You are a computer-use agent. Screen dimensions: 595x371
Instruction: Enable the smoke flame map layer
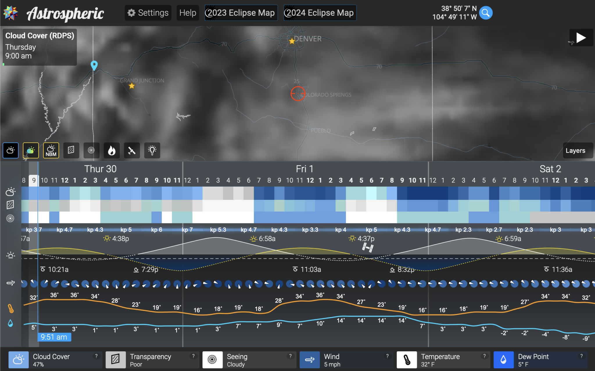click(x=112, y=150)
